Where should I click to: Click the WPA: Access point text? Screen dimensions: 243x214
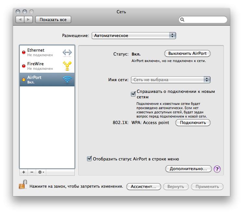[x=150, y=122]
